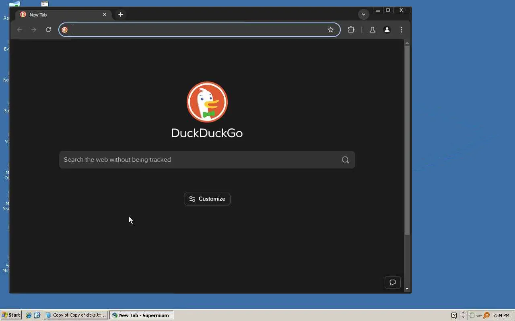Click the scrollbar up arrow
The image size is (515, 321).
407,43
